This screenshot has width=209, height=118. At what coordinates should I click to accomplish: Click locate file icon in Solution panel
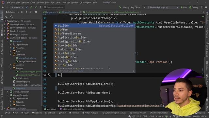[22, 12]
